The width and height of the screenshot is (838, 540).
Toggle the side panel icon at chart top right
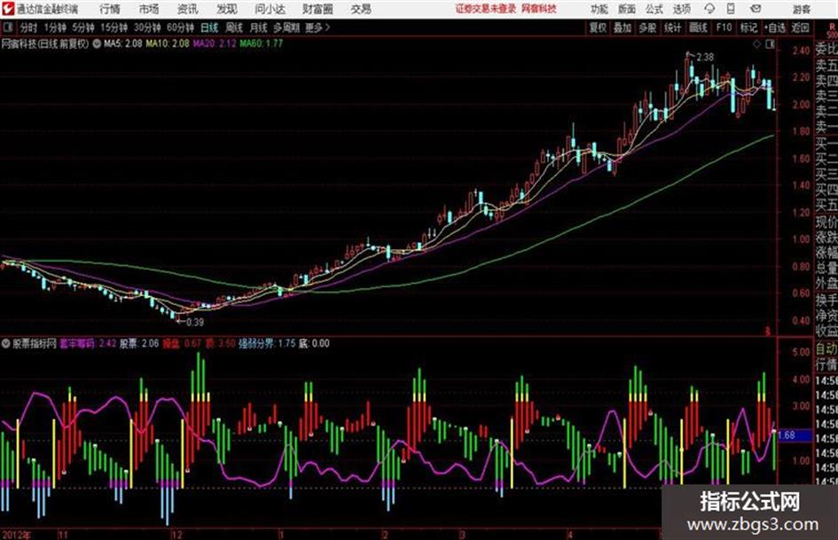tap(770, 44)
